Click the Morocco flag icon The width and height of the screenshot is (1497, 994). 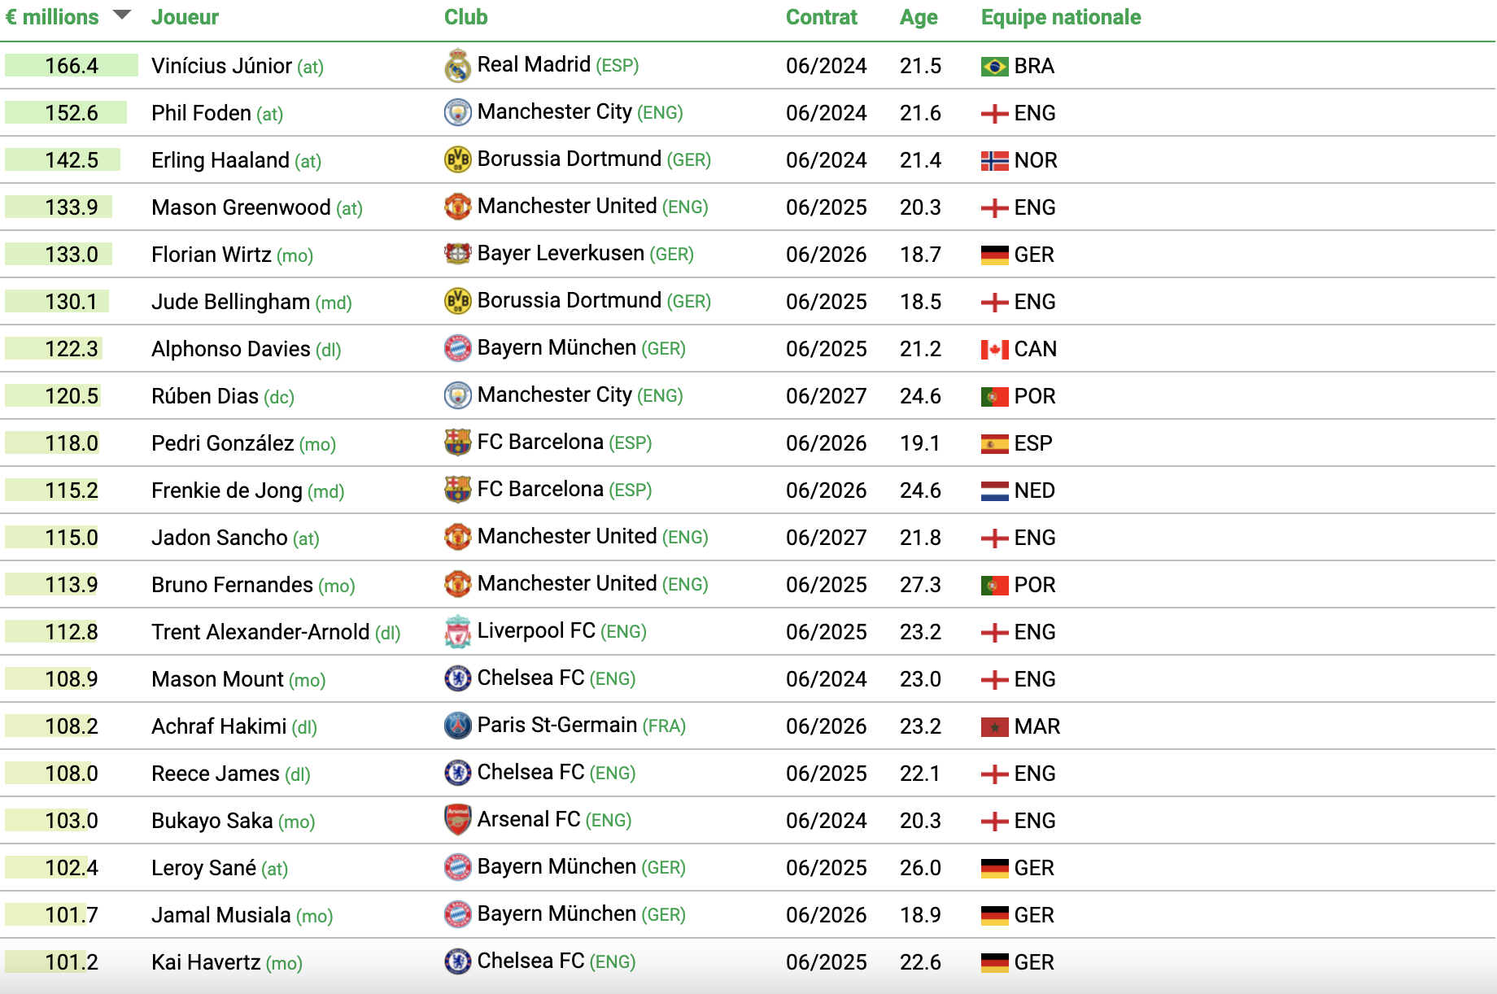pos(994,726)
